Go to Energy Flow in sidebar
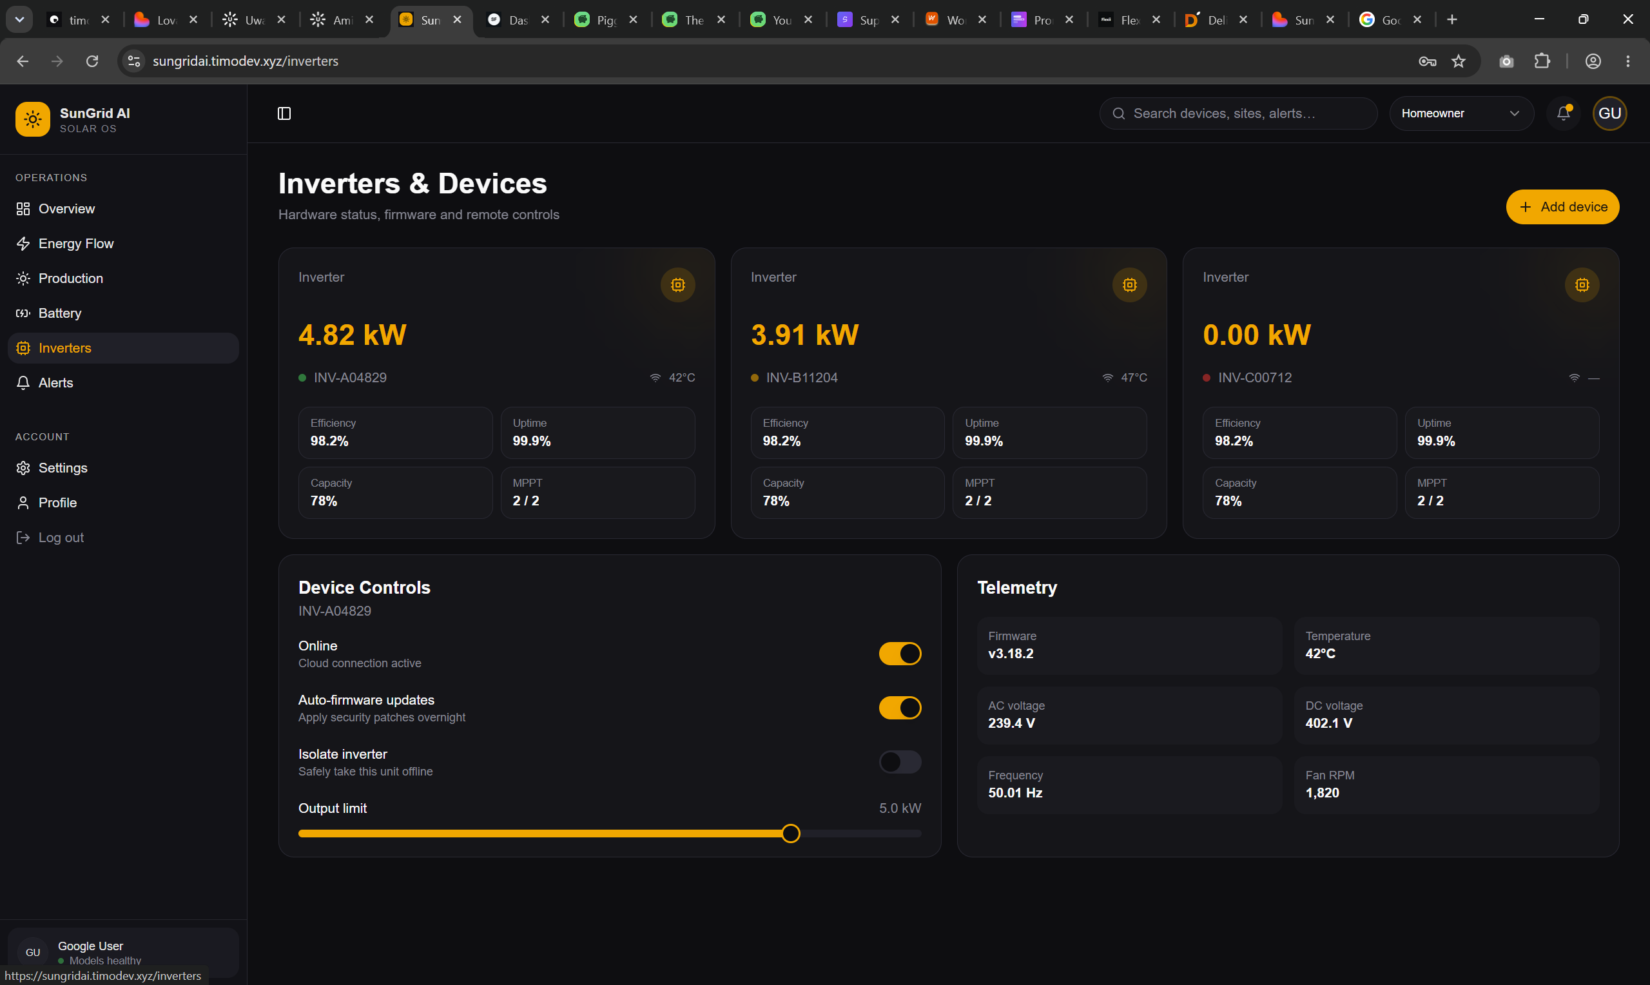The image size is (1650, 985). pyautogui.click(x=122, y=244)
